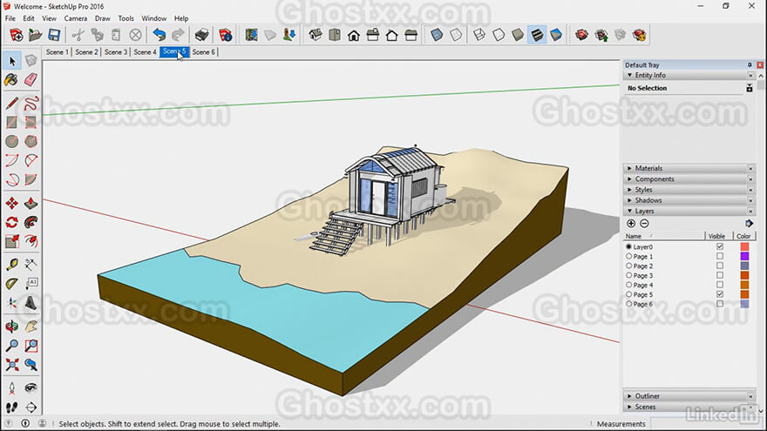This screenshot has height=431, width=767.
Task: Select the Freehand drawing tool
Action: (31, 103)
